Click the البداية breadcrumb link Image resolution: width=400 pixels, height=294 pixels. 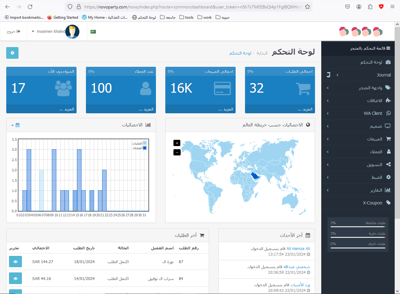[262, 53]
